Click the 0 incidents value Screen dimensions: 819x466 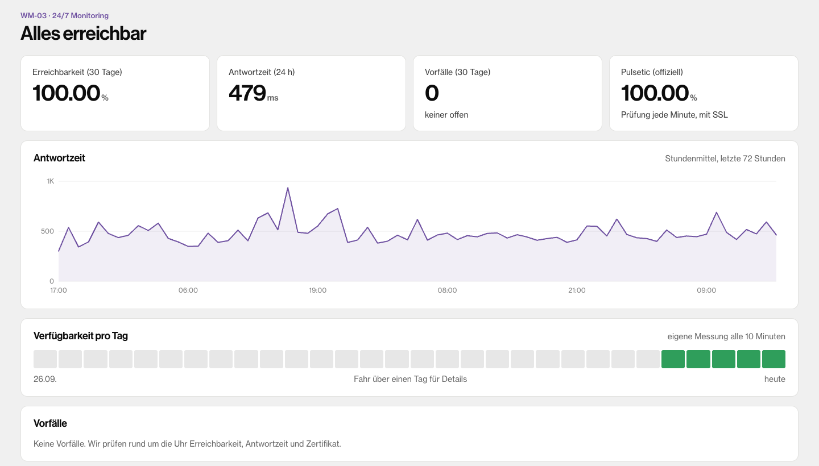click(432, 93)
